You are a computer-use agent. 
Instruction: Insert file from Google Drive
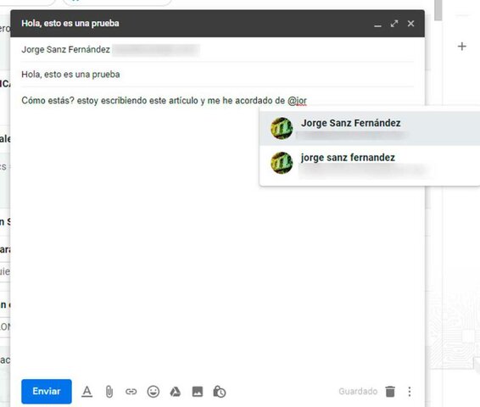pos(176,392)
